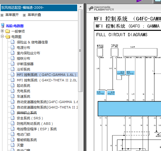Click document icon next to 智能钥匙系统
This screenshot has height=151, width=161.
(x=13, y=140)
